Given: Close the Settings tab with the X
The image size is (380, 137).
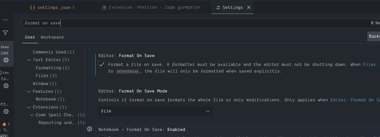Looking at the screenshot, I should tap(249, 7).
